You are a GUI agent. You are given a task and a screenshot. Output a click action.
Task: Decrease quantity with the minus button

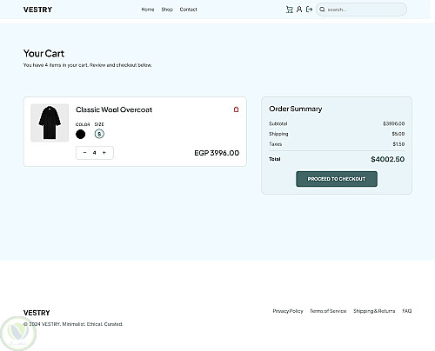click(84, 152)
